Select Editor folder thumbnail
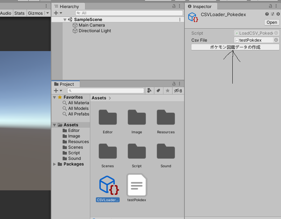The height and width of the screenshot is (219, 281). pyautogui.click(x=108, y=118)
